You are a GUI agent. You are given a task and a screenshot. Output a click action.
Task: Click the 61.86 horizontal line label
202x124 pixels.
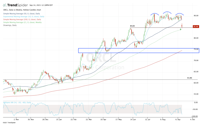[x=190, y=78]
